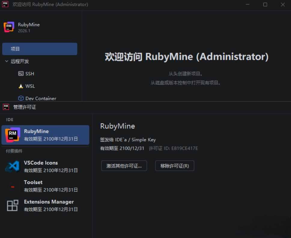Open the Extensions Manager plugin icon
291x238 pixels.
12,205
